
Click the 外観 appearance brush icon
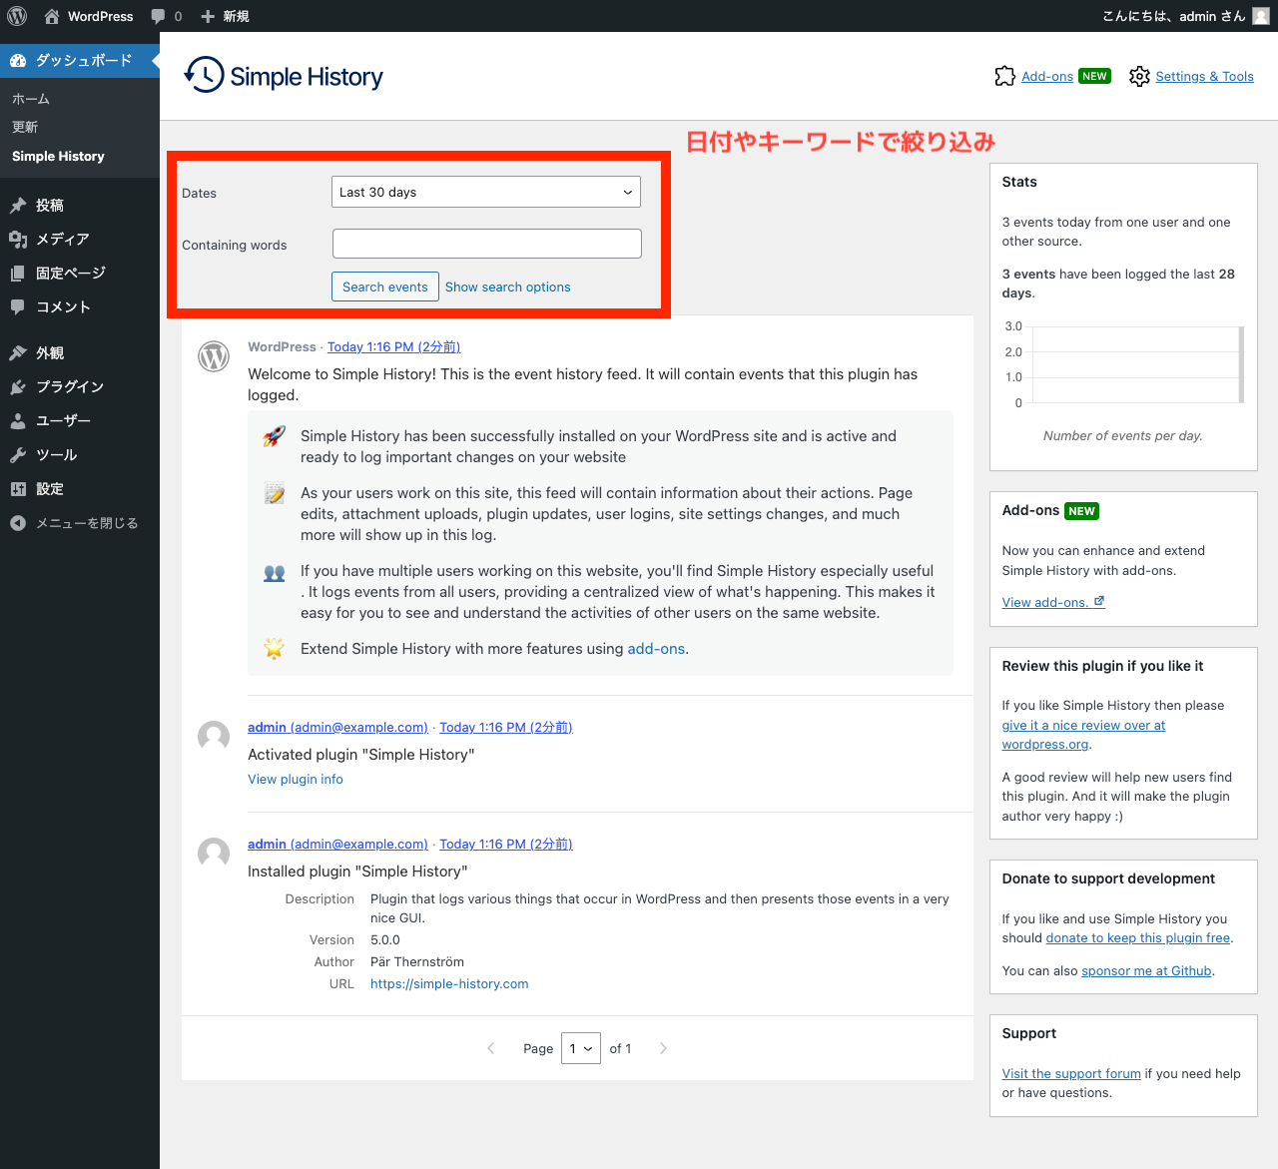(x=18, y=353)
